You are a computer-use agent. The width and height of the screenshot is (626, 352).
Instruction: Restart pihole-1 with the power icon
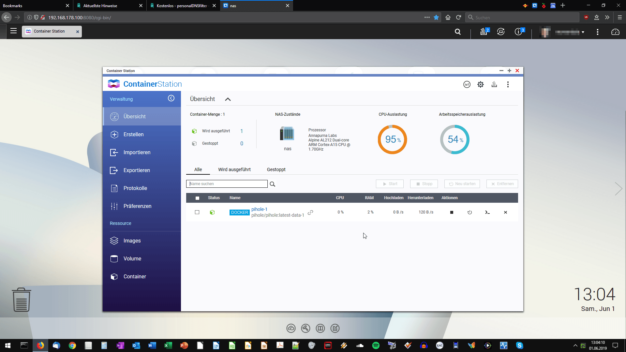coord(469,212)
